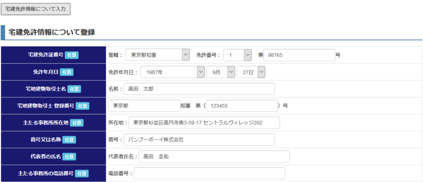Viewport: 423px width, 182px height.
Task: Click the 名前 field with 高田 太郎
Action: point(200,89)
